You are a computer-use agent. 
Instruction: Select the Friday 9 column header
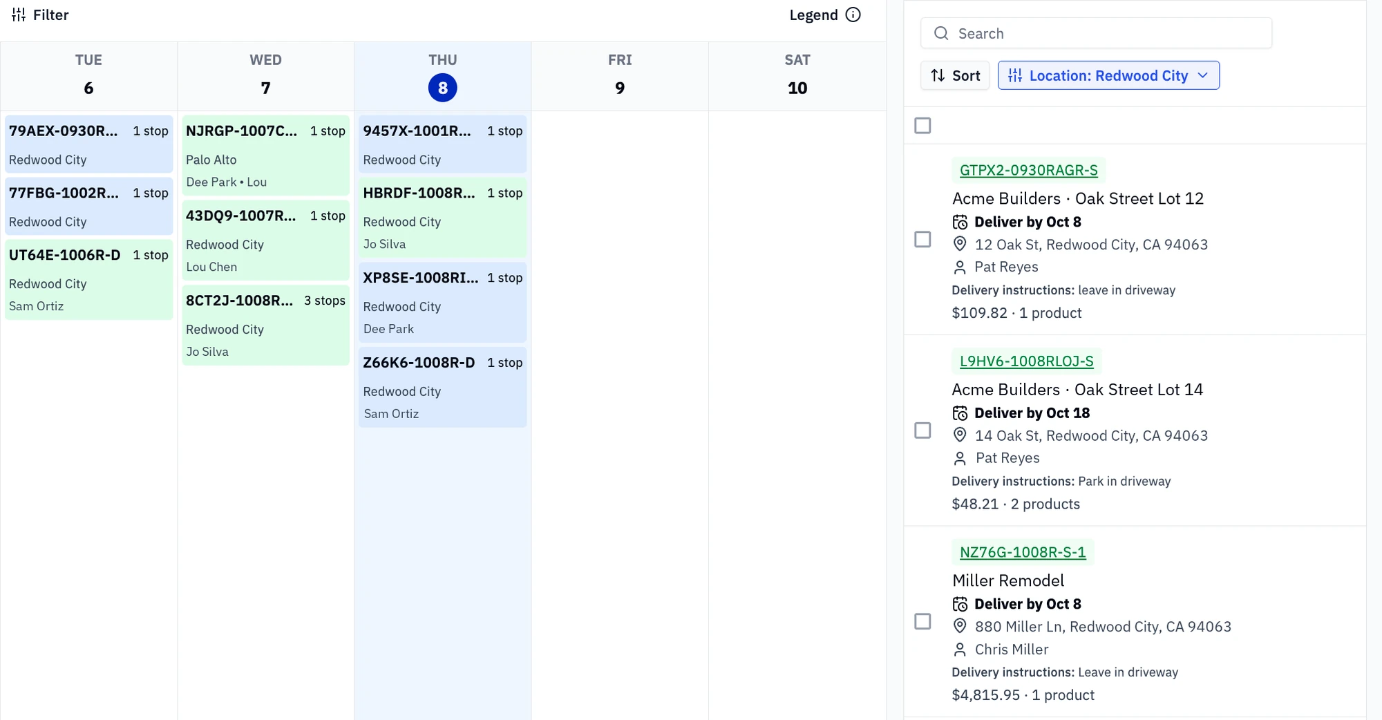pyautogui.click(x=620, y=75)
